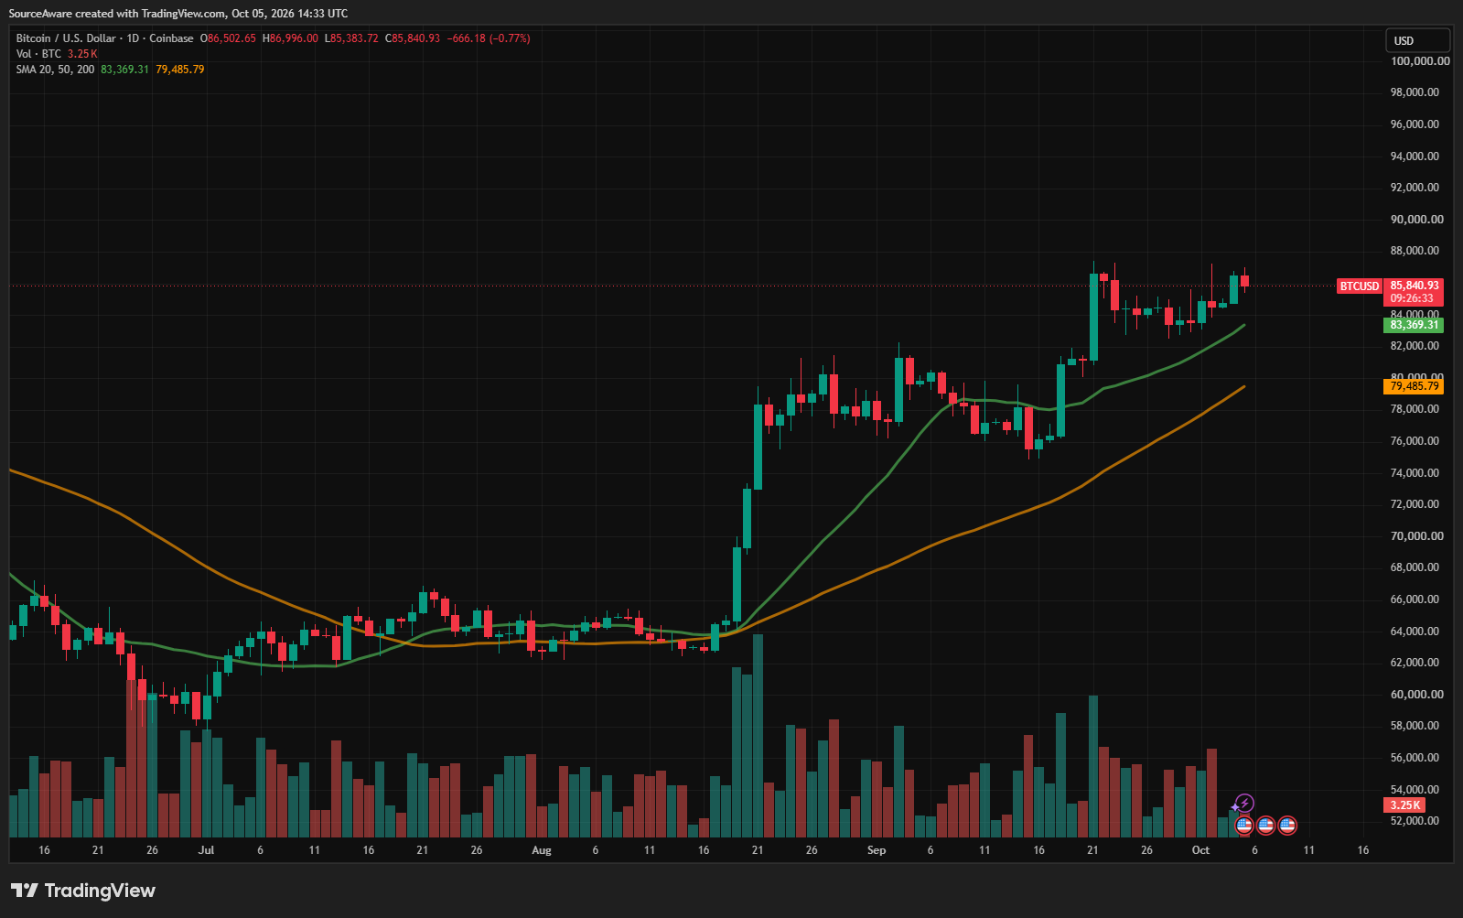Click the 70,000.00 price axis level

(x=1417, y=536)
